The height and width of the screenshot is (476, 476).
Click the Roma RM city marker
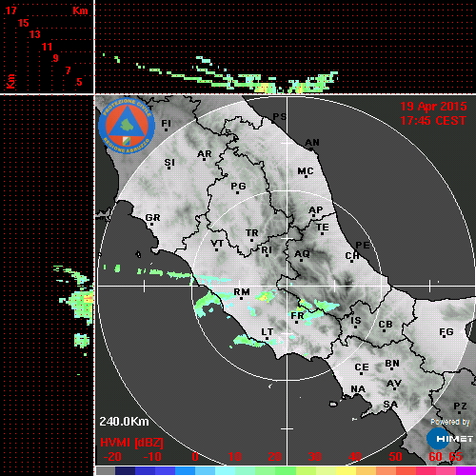tap(242, 298)
